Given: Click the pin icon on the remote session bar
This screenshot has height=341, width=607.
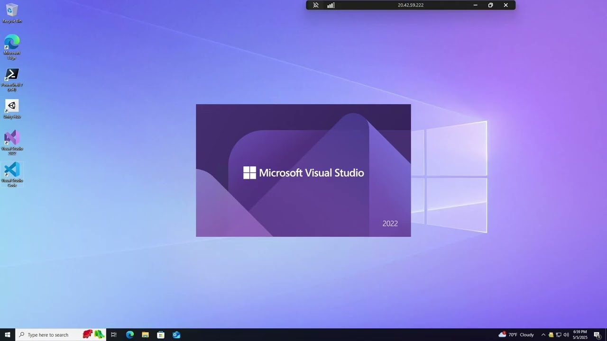Looking at the screenshot, I should 316,5.
